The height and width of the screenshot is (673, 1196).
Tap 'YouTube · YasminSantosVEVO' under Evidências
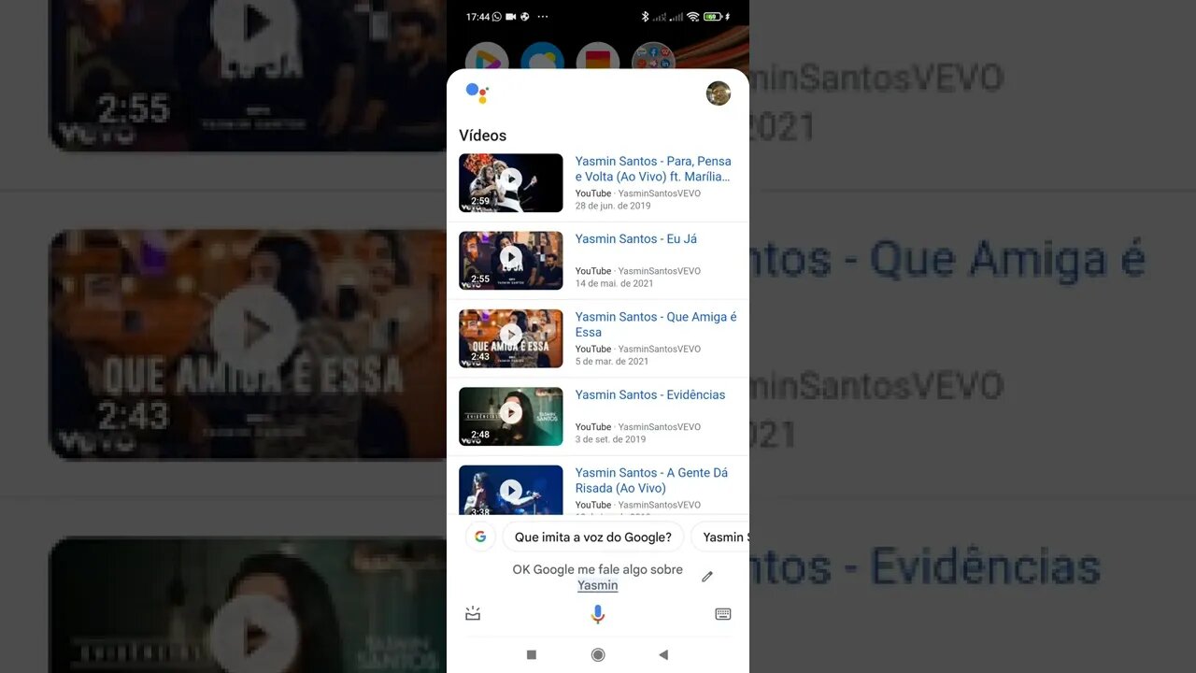coord(638,427)
